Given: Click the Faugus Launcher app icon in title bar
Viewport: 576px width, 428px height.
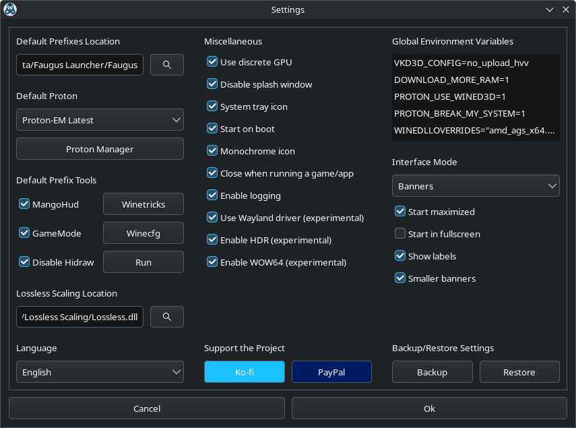Looking at the screenshot, I should (10, 10).
